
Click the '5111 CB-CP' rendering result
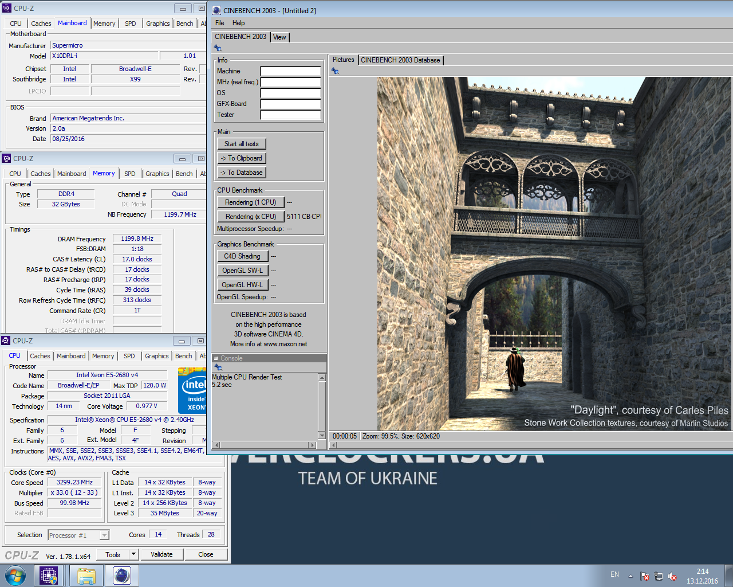click(x=304, y=217)
